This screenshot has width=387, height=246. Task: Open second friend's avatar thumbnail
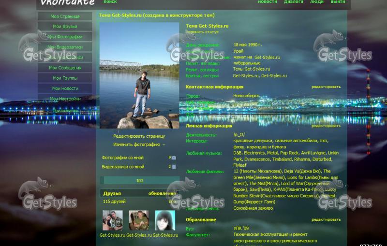(x=139, y=220)
